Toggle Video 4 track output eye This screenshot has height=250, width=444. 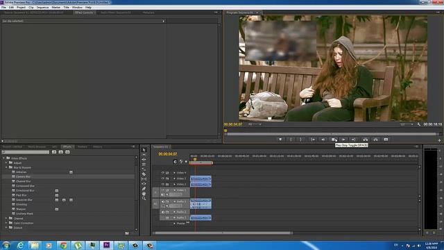(x=163, y=173)
